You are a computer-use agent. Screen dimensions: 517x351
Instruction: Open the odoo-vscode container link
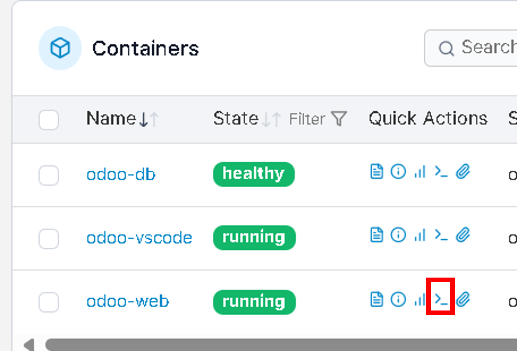(139, 238)
